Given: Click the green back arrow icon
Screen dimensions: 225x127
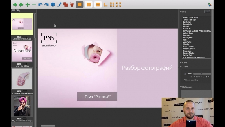Looking at the screenshot, I should (15, 5).
